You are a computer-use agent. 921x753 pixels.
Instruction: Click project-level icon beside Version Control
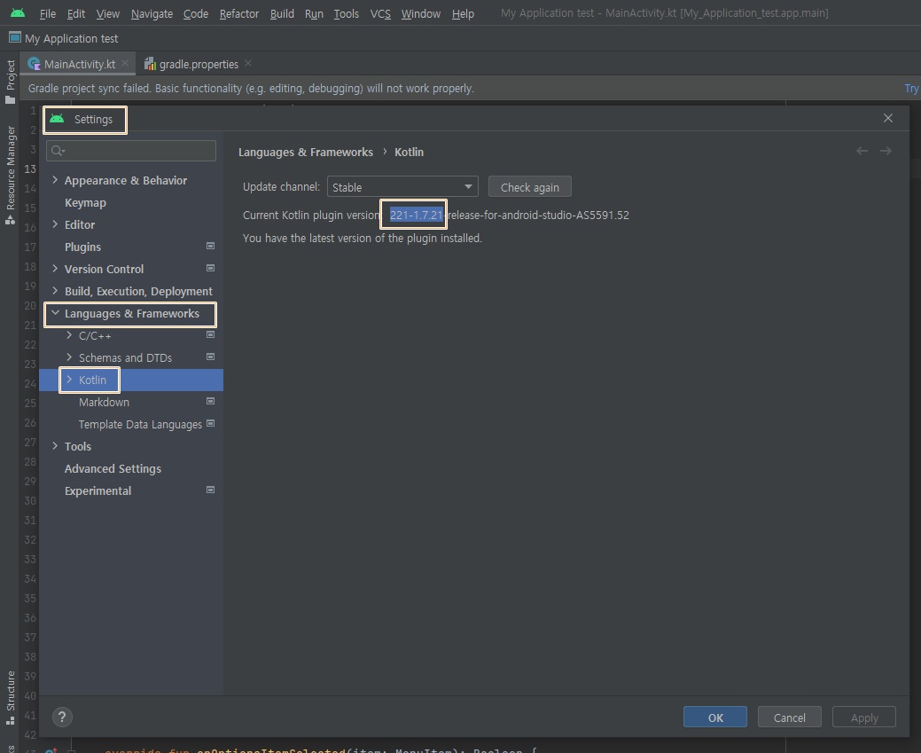point(210,269)
